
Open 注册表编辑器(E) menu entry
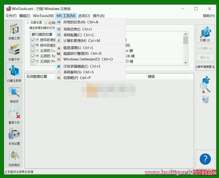click(x=90, y=66)
